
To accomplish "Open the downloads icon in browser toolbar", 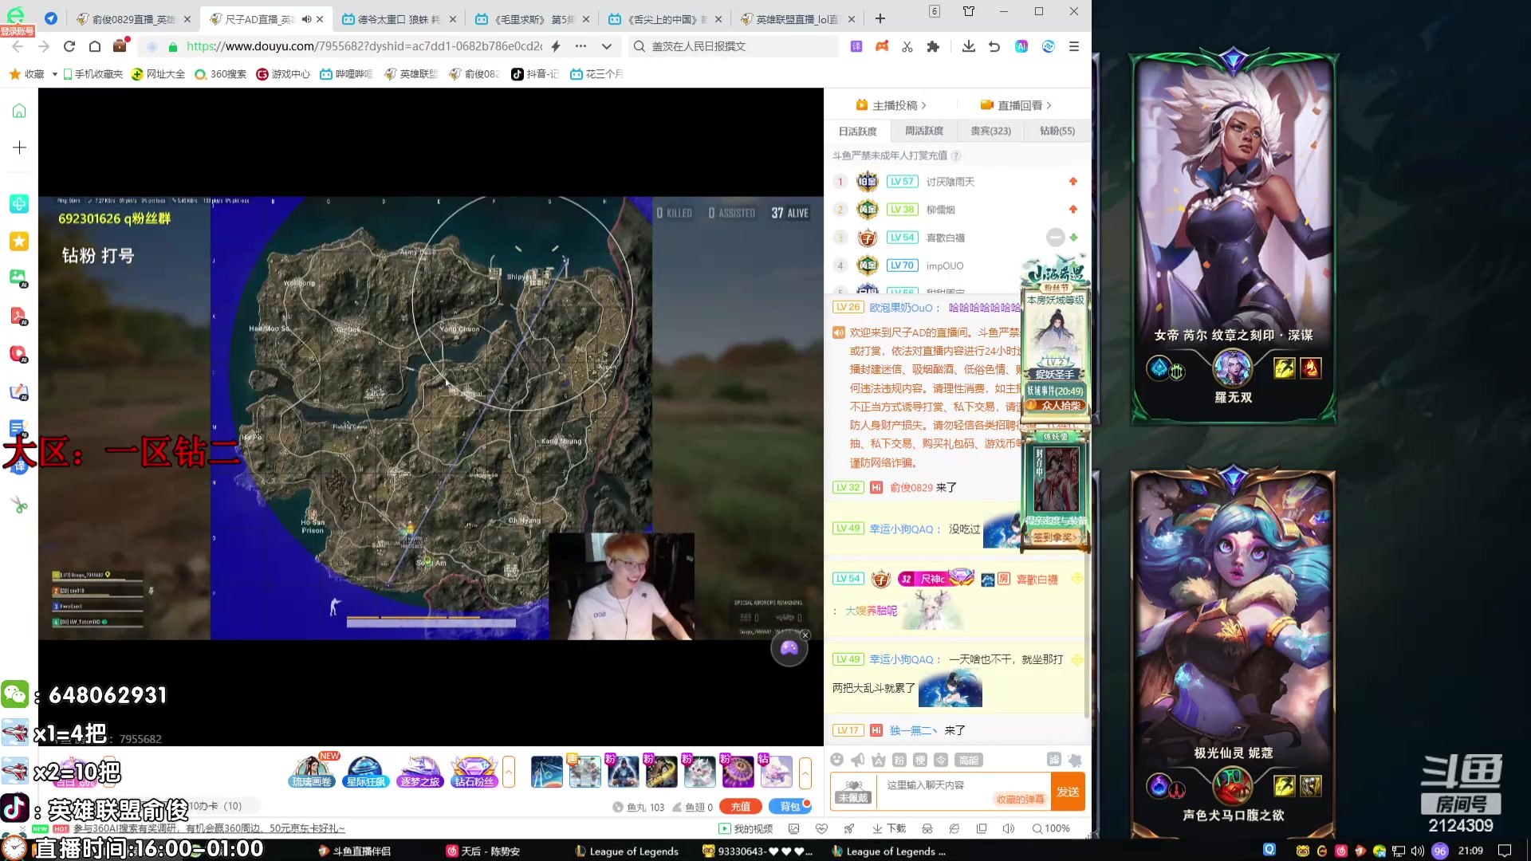I will click(968, 46).
